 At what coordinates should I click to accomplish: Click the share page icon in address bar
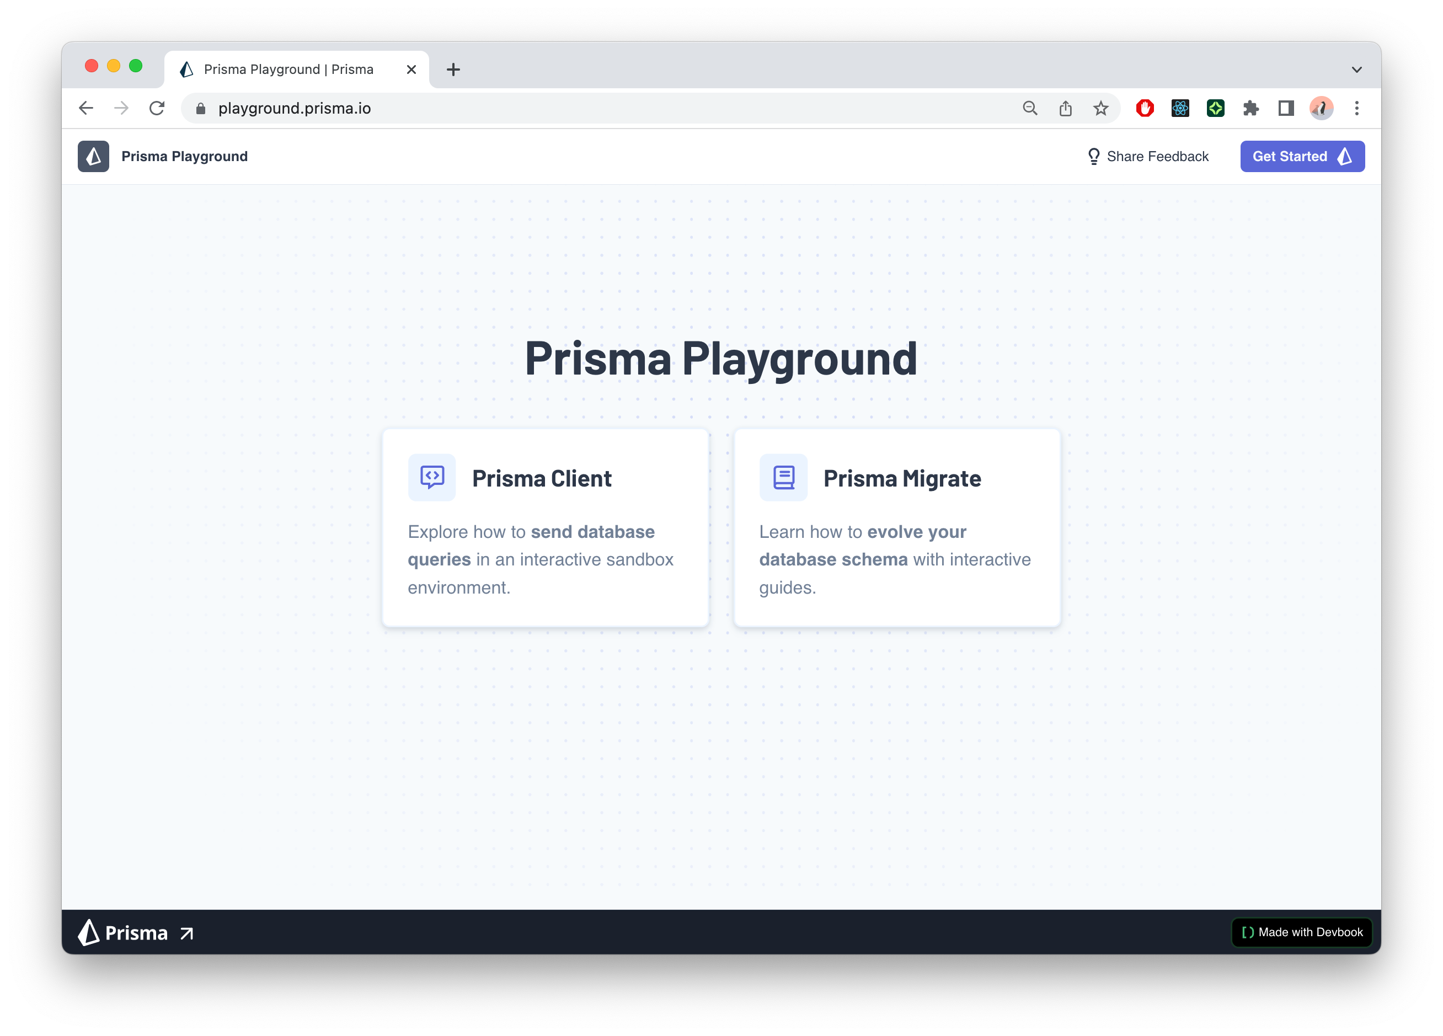coord(1065,108)
